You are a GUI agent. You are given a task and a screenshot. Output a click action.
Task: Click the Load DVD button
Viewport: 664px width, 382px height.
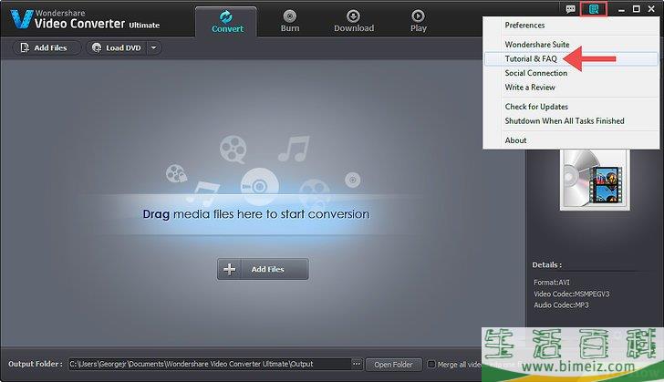tap(117, 47)
